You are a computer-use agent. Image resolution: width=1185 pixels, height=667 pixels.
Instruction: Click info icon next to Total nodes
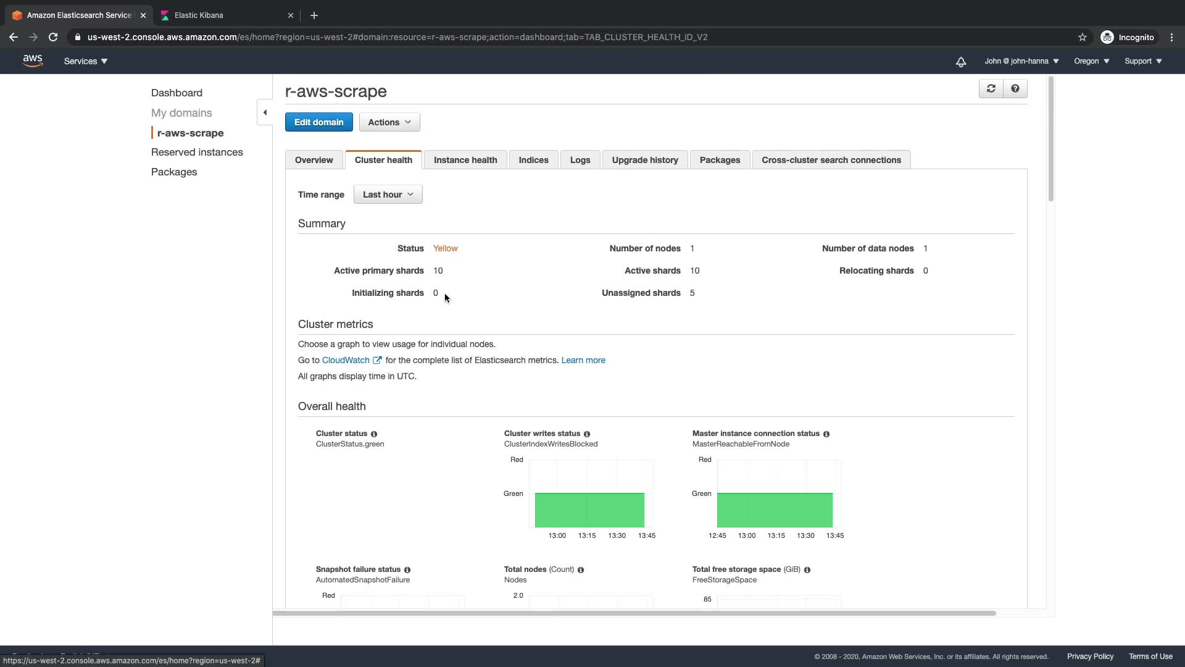tap(581, 570)
